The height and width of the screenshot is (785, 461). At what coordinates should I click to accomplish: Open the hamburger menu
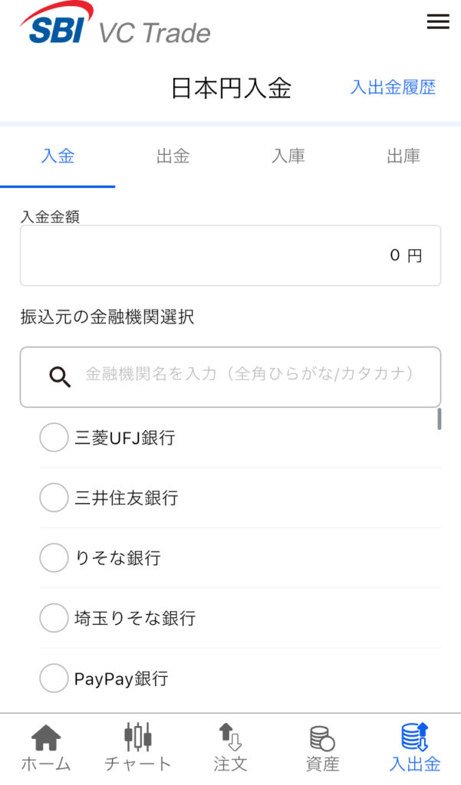point(438,22)
